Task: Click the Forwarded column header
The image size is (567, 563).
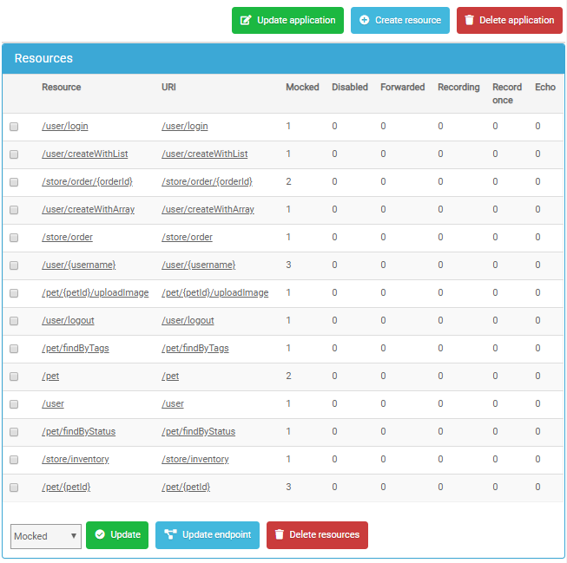Action: tap(403, 87)
